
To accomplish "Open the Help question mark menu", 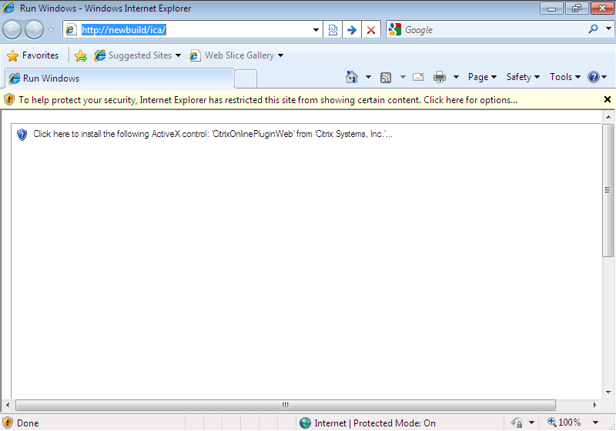I will click(598, 77).
